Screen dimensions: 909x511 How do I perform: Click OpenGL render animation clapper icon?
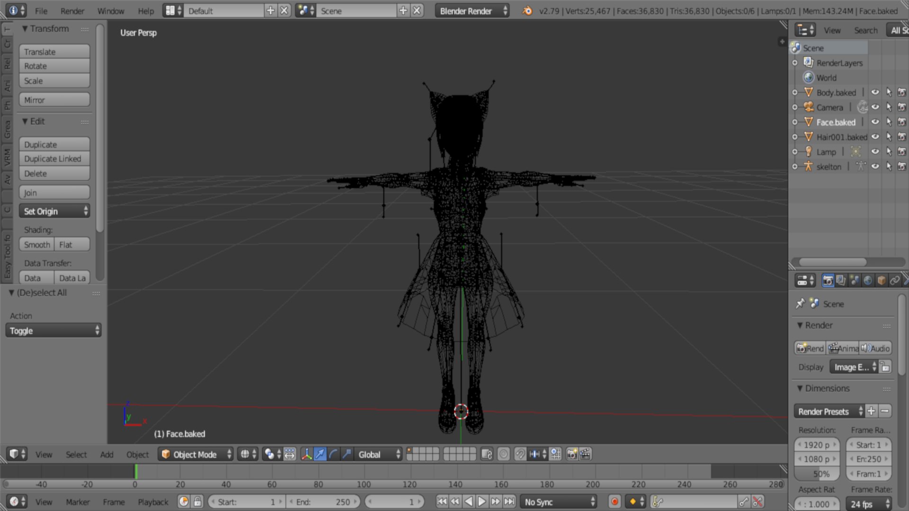coord(585,454)
